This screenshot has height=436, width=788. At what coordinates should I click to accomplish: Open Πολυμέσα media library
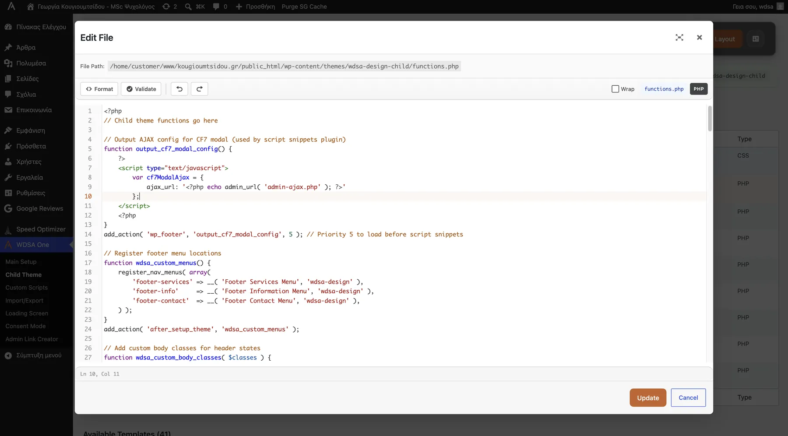[x=36, y=63]
